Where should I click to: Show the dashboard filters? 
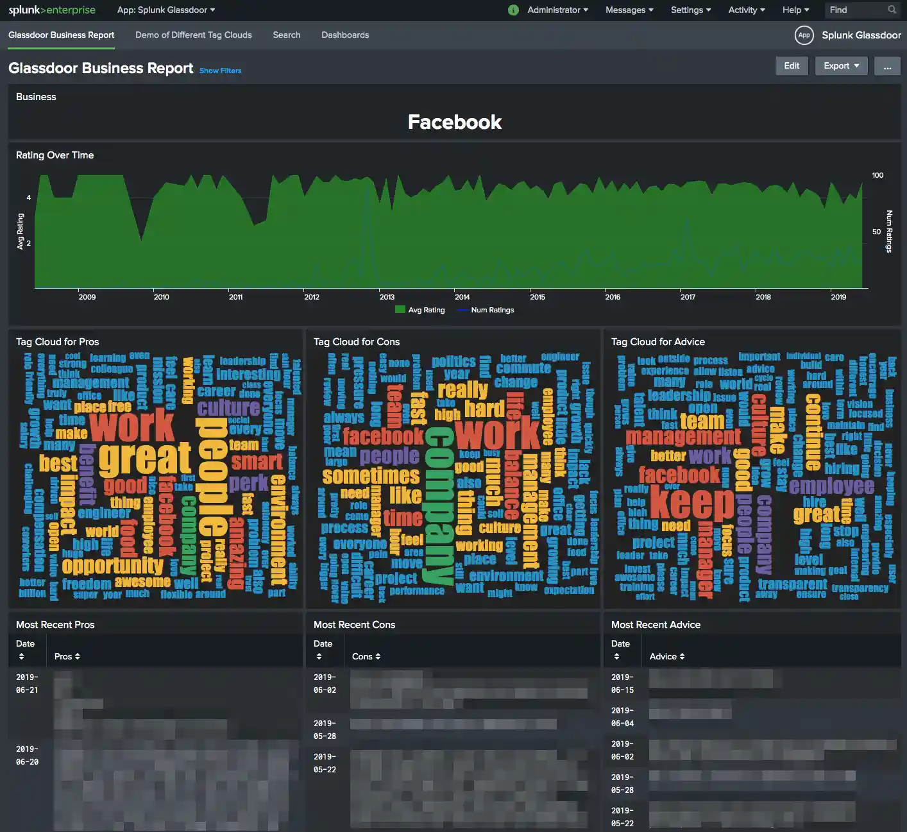tap(220, 71)
